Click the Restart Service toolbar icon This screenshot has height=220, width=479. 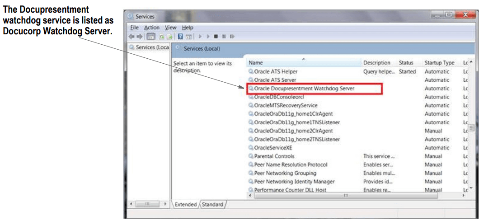[x=232, y=37]
